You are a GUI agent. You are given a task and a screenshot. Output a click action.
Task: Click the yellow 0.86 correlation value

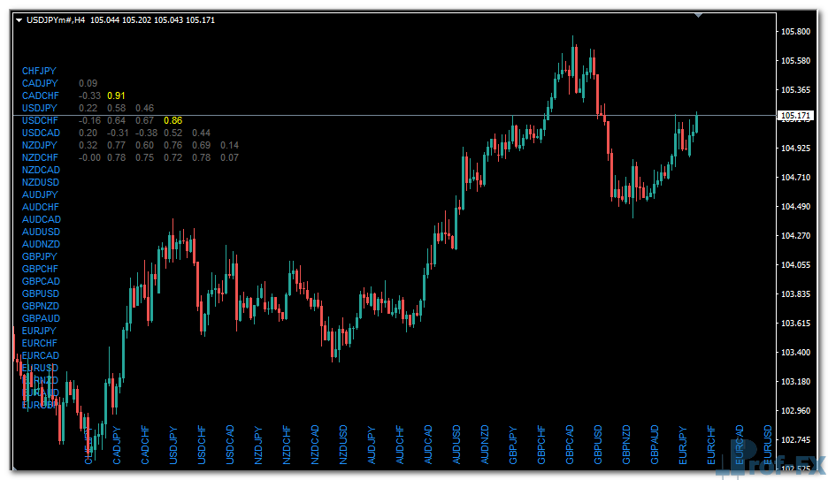pos(172,120)
